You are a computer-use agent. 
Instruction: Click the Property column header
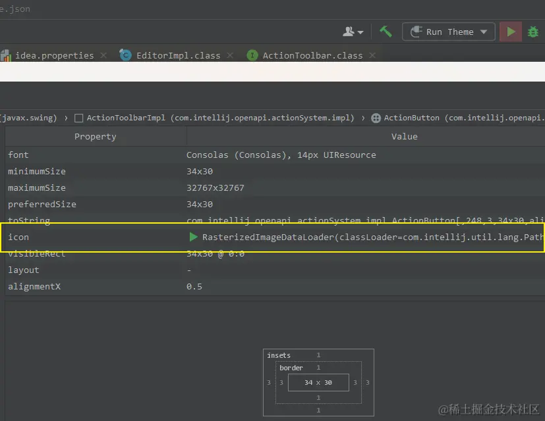tap(96, 137)
